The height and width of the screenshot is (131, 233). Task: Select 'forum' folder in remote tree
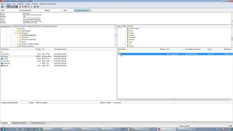point(131,31)
